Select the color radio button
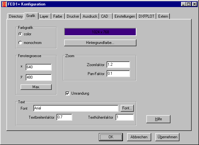The height and width of the screenshot is (145, 199). click(21, 34)
